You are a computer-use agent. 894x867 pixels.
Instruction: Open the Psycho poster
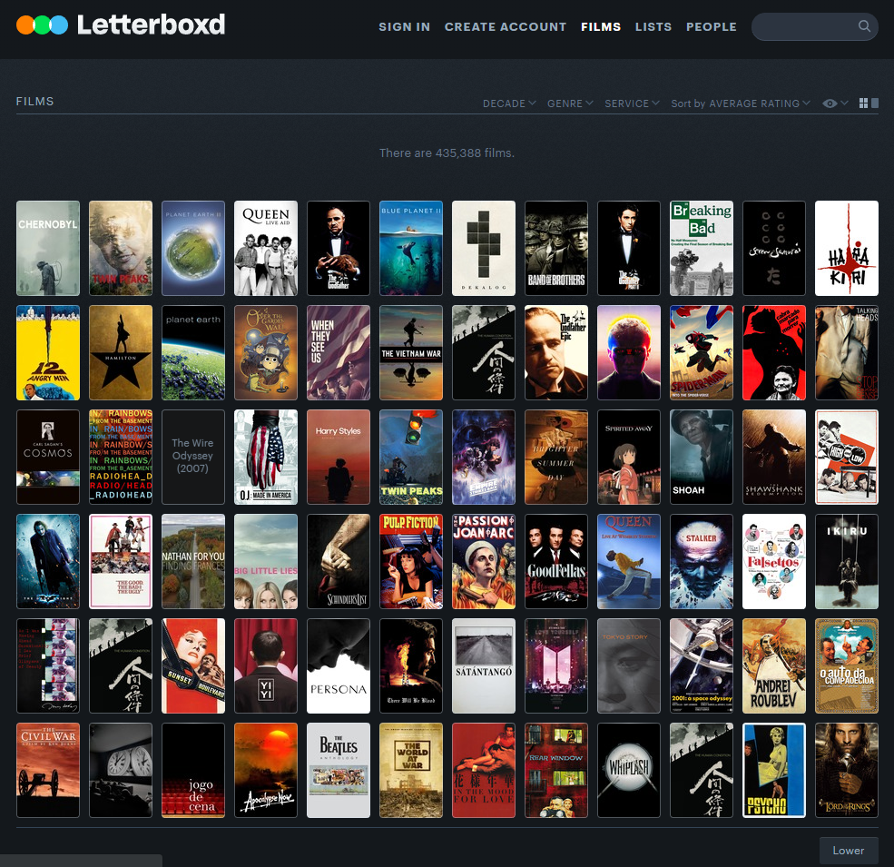773,770
